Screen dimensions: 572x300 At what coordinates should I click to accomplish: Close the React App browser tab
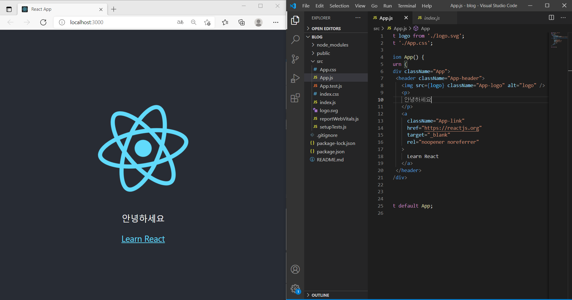101,9
